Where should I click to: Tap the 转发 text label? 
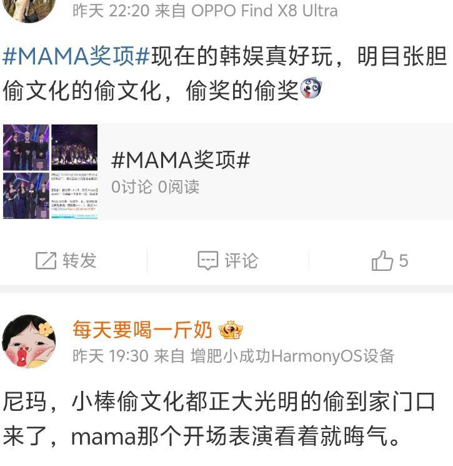click(x=79, y=261)
